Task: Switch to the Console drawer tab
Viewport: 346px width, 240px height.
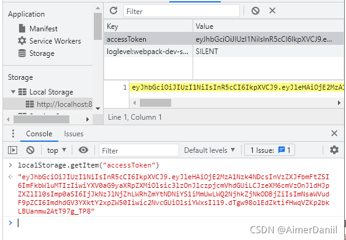Action: (x=39, y=134)
